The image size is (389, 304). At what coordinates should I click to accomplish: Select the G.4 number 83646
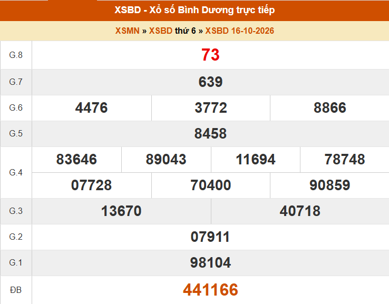point(76,159)
